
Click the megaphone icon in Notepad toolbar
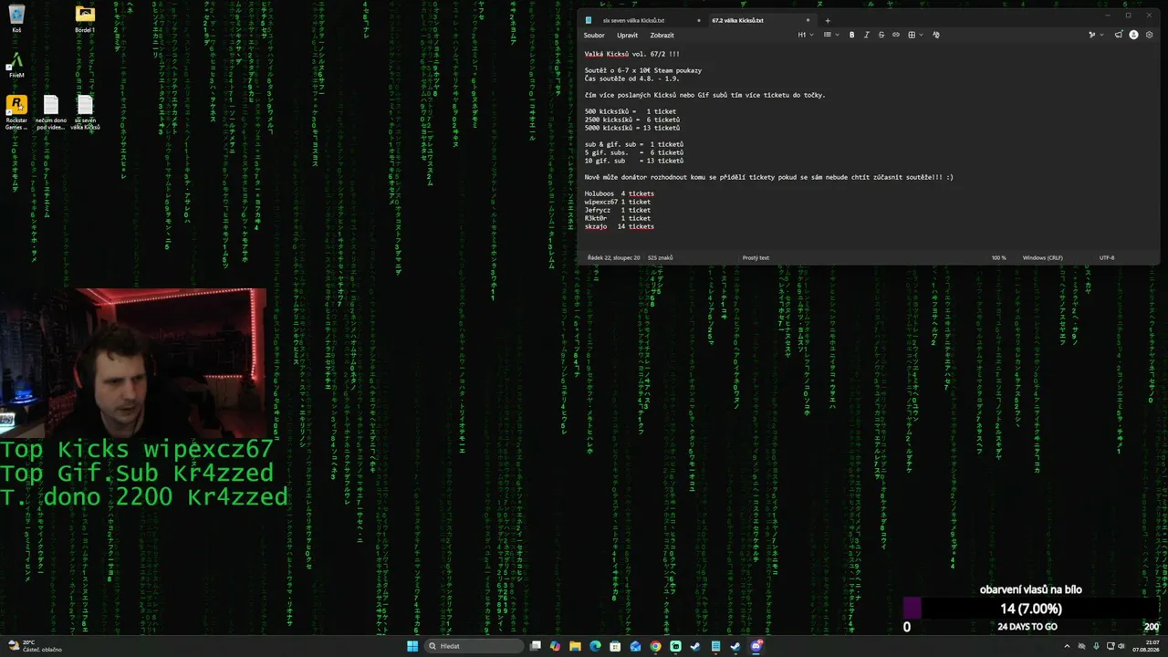(1118, 35)
